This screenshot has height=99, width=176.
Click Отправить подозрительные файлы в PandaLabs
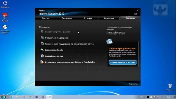tap(70, 62)
